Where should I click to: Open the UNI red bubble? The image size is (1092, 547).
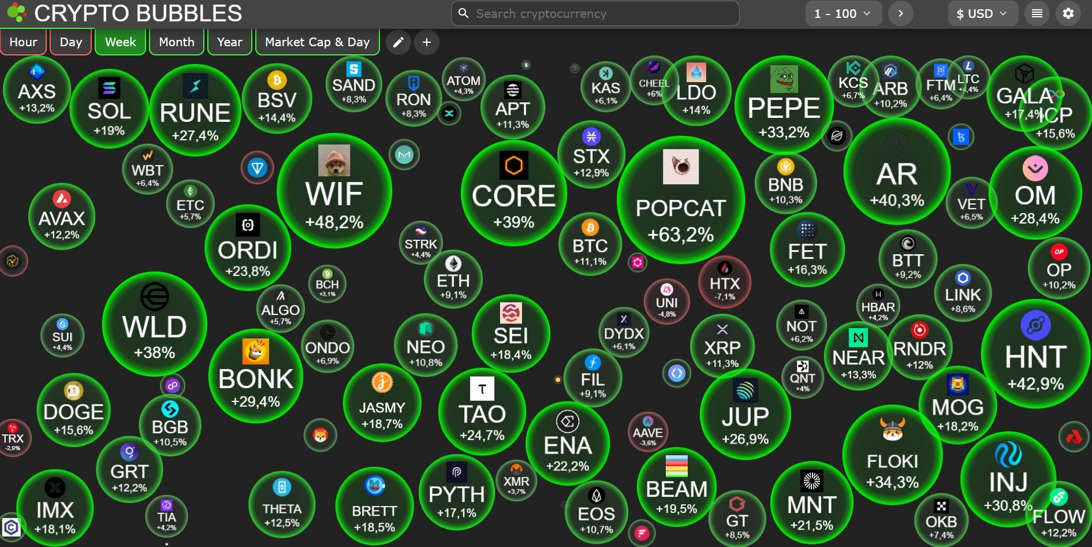tap(667, 302)
